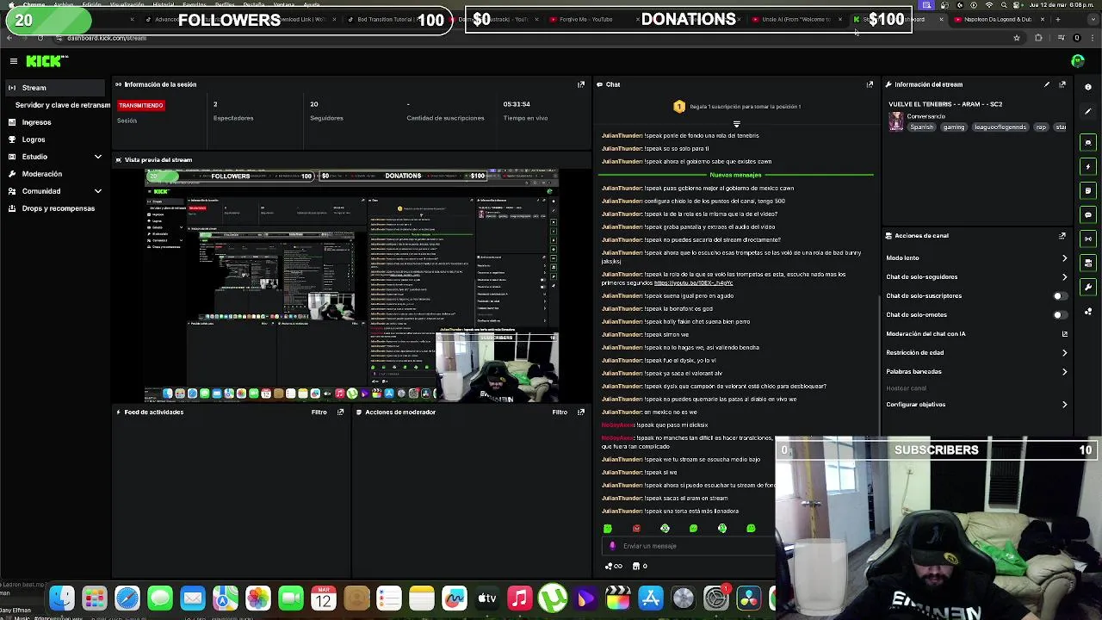Open Safari in the Dock
The width and height of the screenshot is (1102, 620).
pos(127,598)
